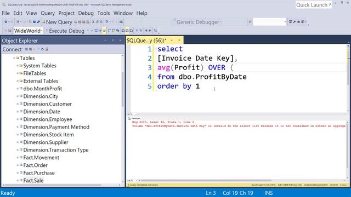Close the Object Explorer panel
The width and height of the screenshot is (351, 197).
point(120,40)
